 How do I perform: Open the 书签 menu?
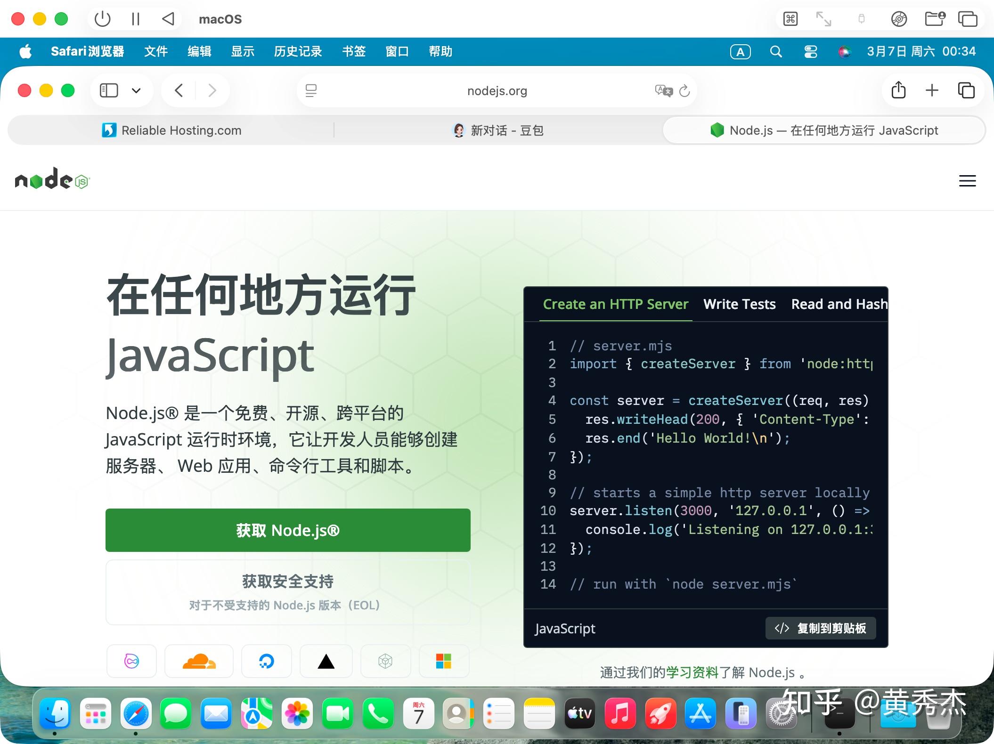353,51
